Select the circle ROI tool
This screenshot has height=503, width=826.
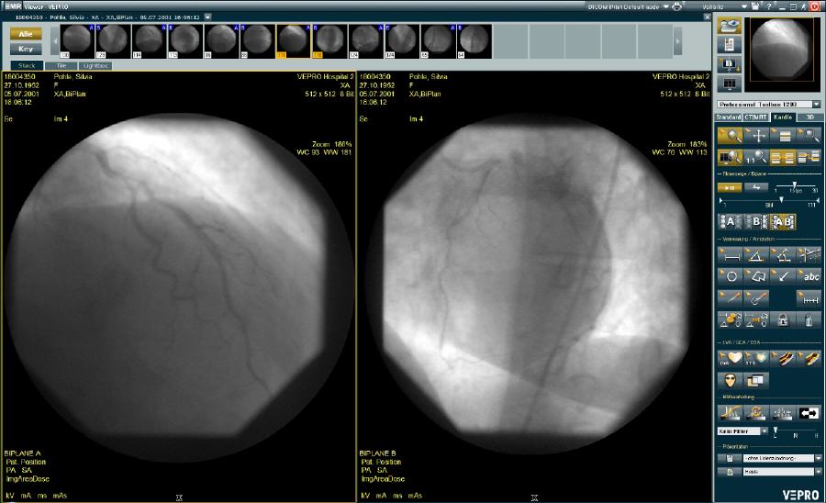tap(731, 276)
